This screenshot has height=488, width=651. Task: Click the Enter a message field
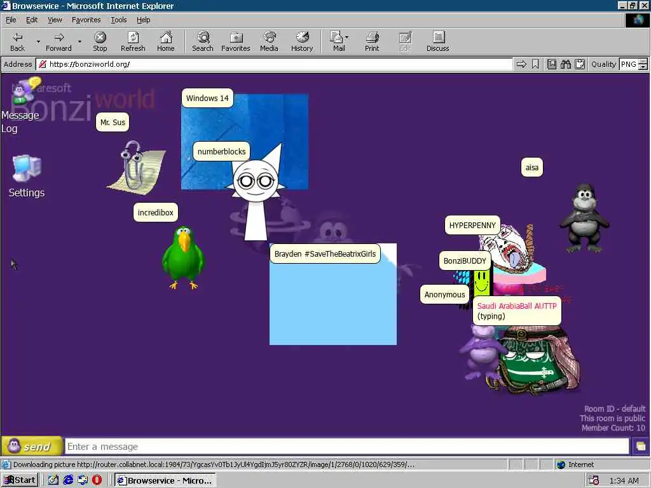pyautogui.click(x=346, y=447)
